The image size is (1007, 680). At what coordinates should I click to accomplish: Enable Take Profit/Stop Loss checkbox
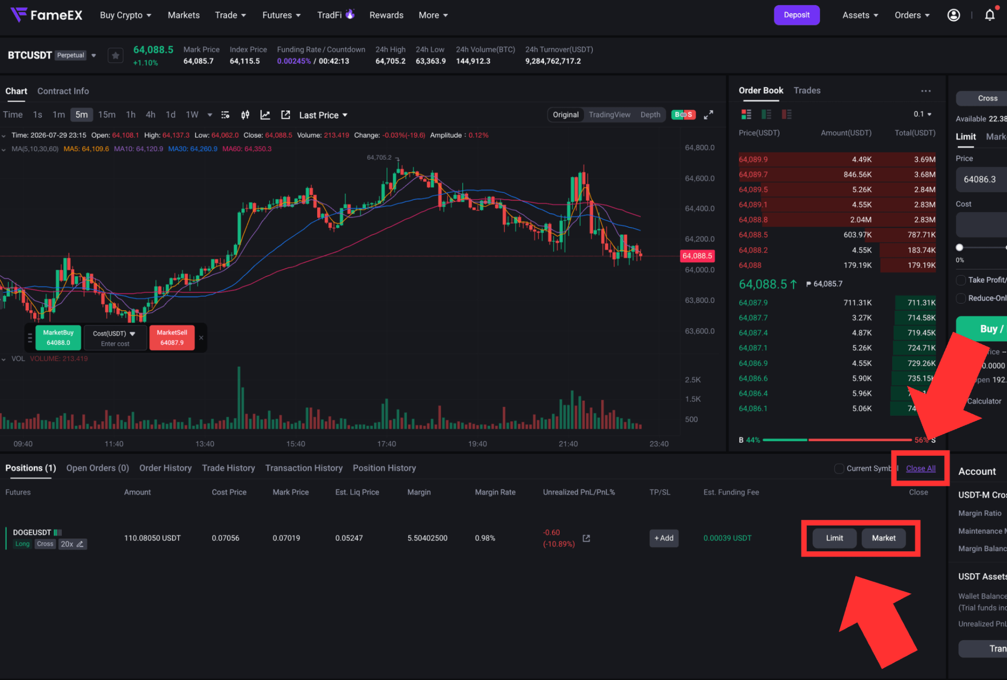[x=961, y=280]
